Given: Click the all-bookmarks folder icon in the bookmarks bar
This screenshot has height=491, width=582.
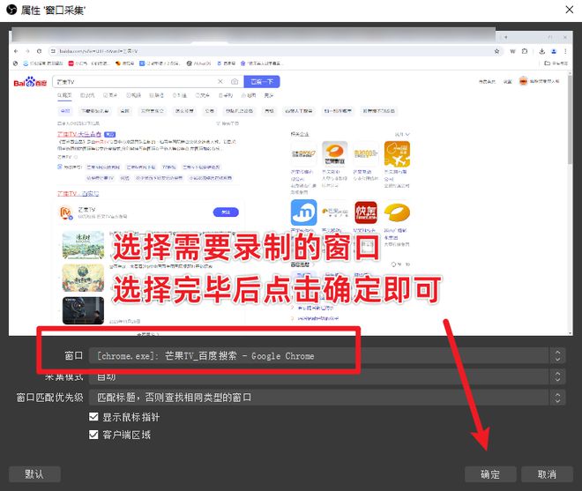Looking at the screenshot, I should pos(547,63).
